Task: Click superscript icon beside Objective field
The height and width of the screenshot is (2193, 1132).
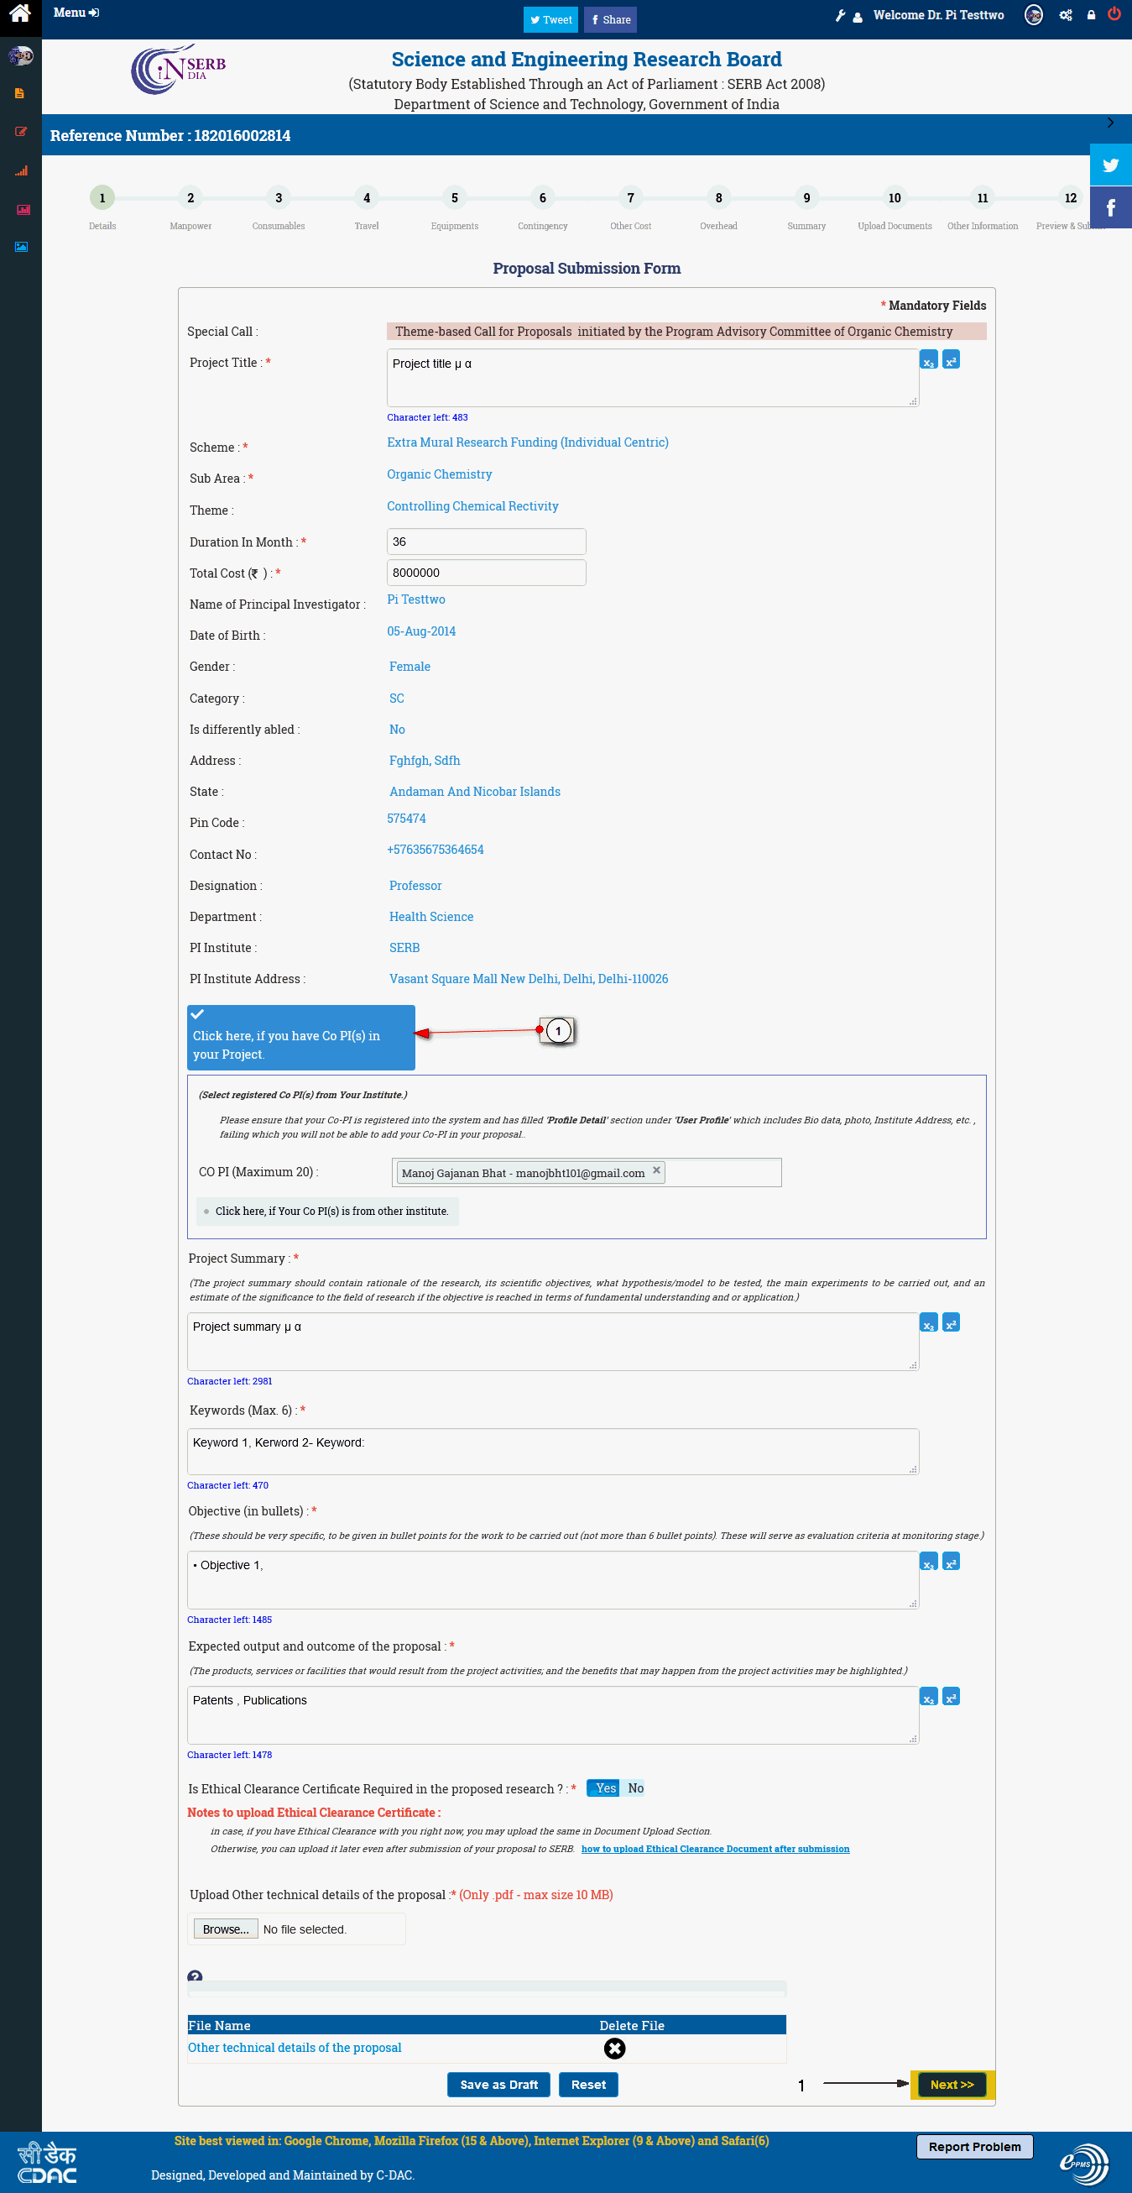Action: [951, 1562]
